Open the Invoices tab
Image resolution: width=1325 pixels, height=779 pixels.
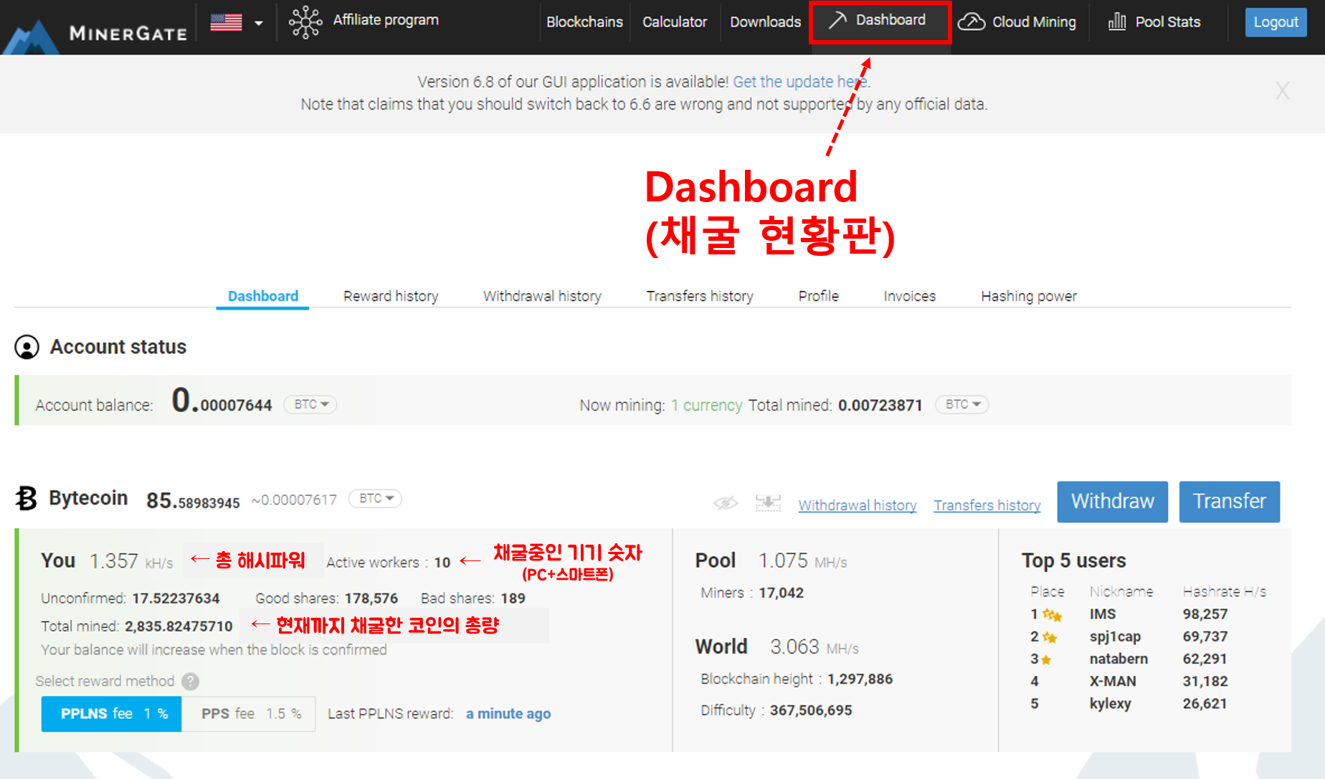(910, 296)
